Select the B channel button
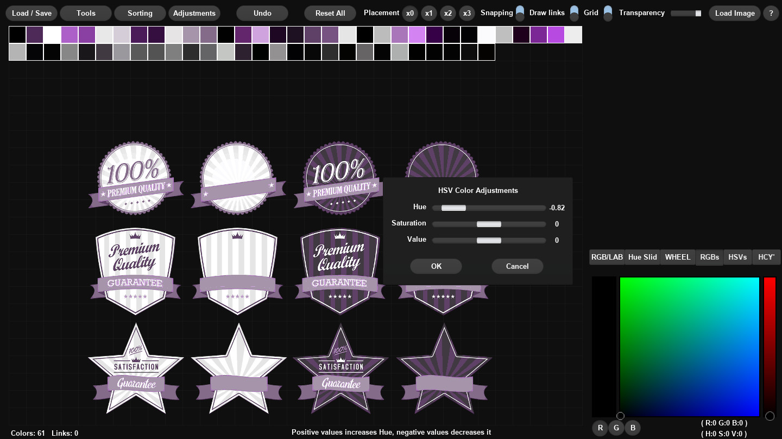The width and height of the screenshot is (782, 439). click(633, 428)
